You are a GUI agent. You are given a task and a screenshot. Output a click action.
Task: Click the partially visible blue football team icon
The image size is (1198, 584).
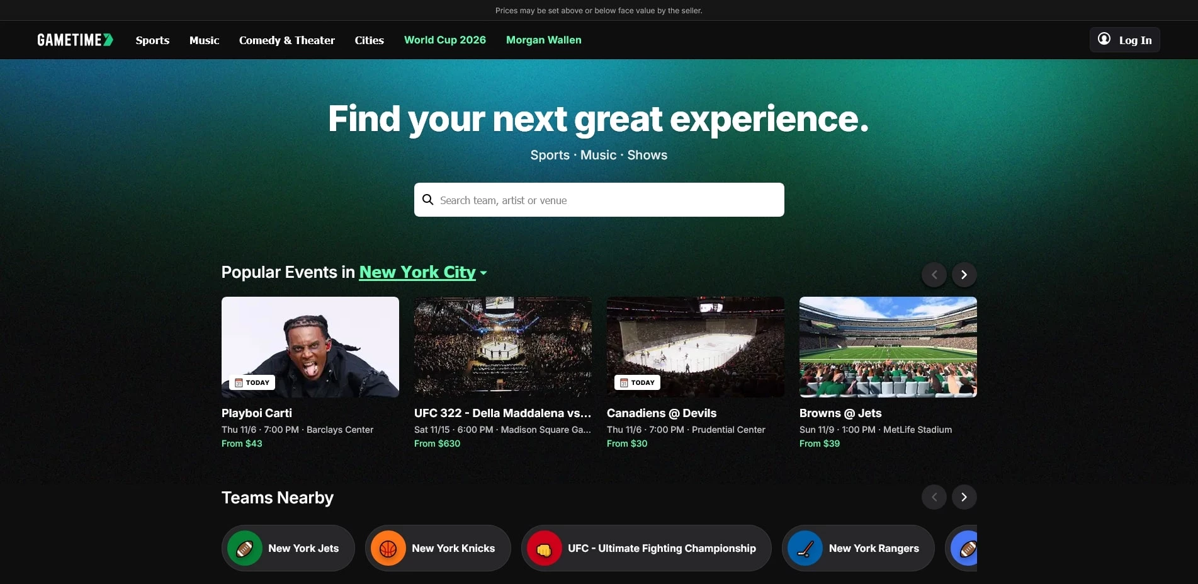click(966, 549)
